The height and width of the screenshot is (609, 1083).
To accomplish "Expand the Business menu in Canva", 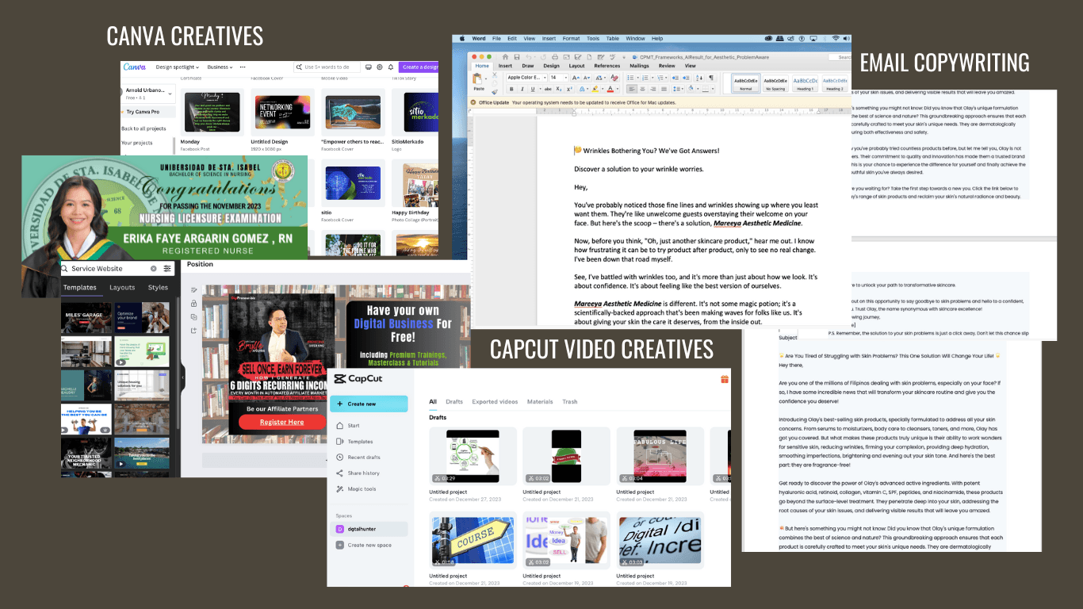I will 220,67.
